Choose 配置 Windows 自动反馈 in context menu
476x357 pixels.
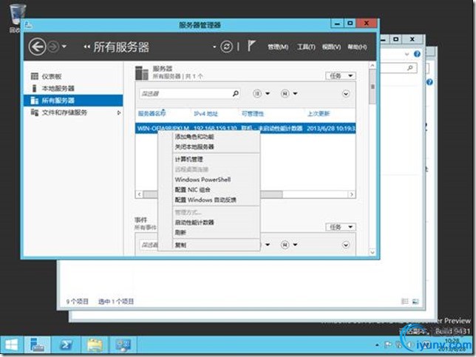point(205,200)
